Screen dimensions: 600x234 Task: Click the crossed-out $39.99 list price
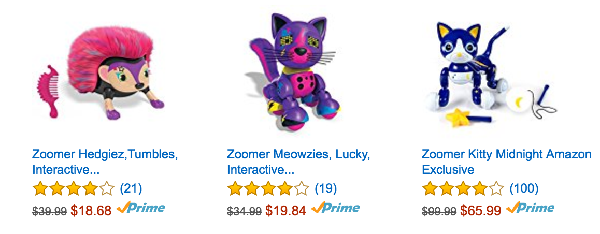49,211
